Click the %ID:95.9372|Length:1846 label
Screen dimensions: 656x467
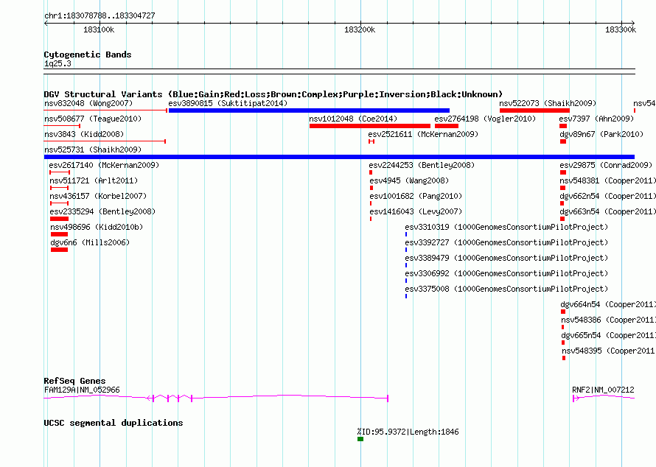pyautogui.click(x=408, y=432)
